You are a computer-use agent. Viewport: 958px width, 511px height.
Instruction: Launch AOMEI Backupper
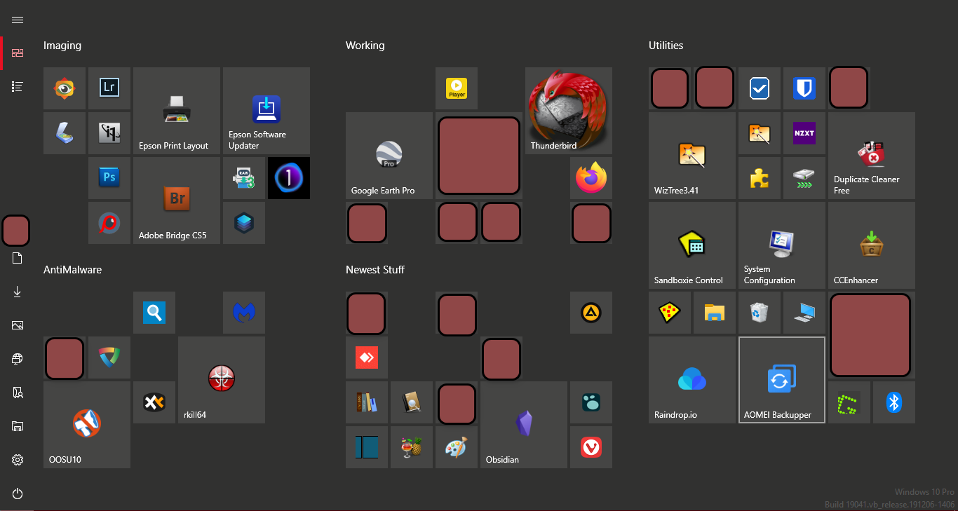tap(782, 380)
